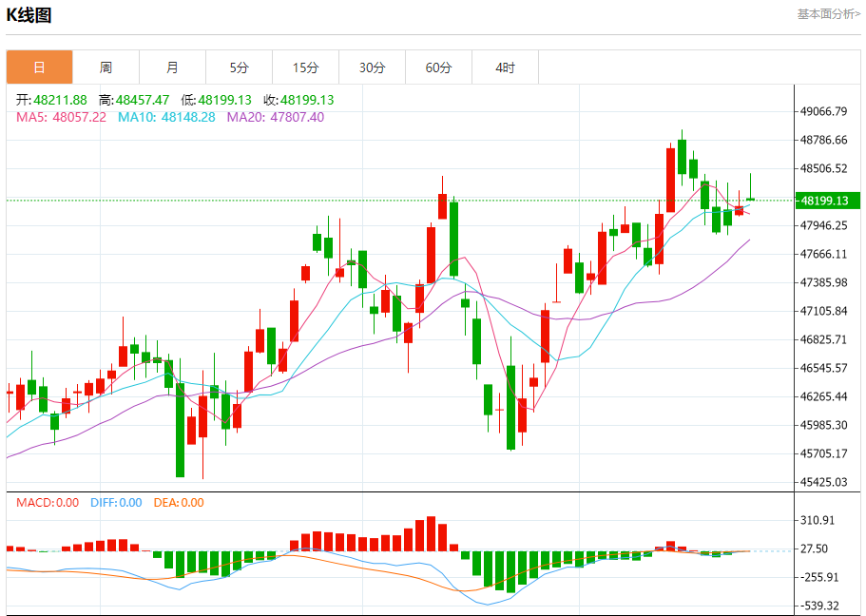866x616 pixels.
Task: Click the 45705.17 axis label
Action: pyautogui.click(x=824, y=453)
